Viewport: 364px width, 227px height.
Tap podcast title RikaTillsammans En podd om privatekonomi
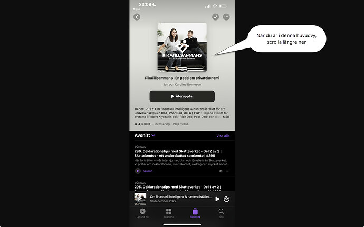point(182,78)
